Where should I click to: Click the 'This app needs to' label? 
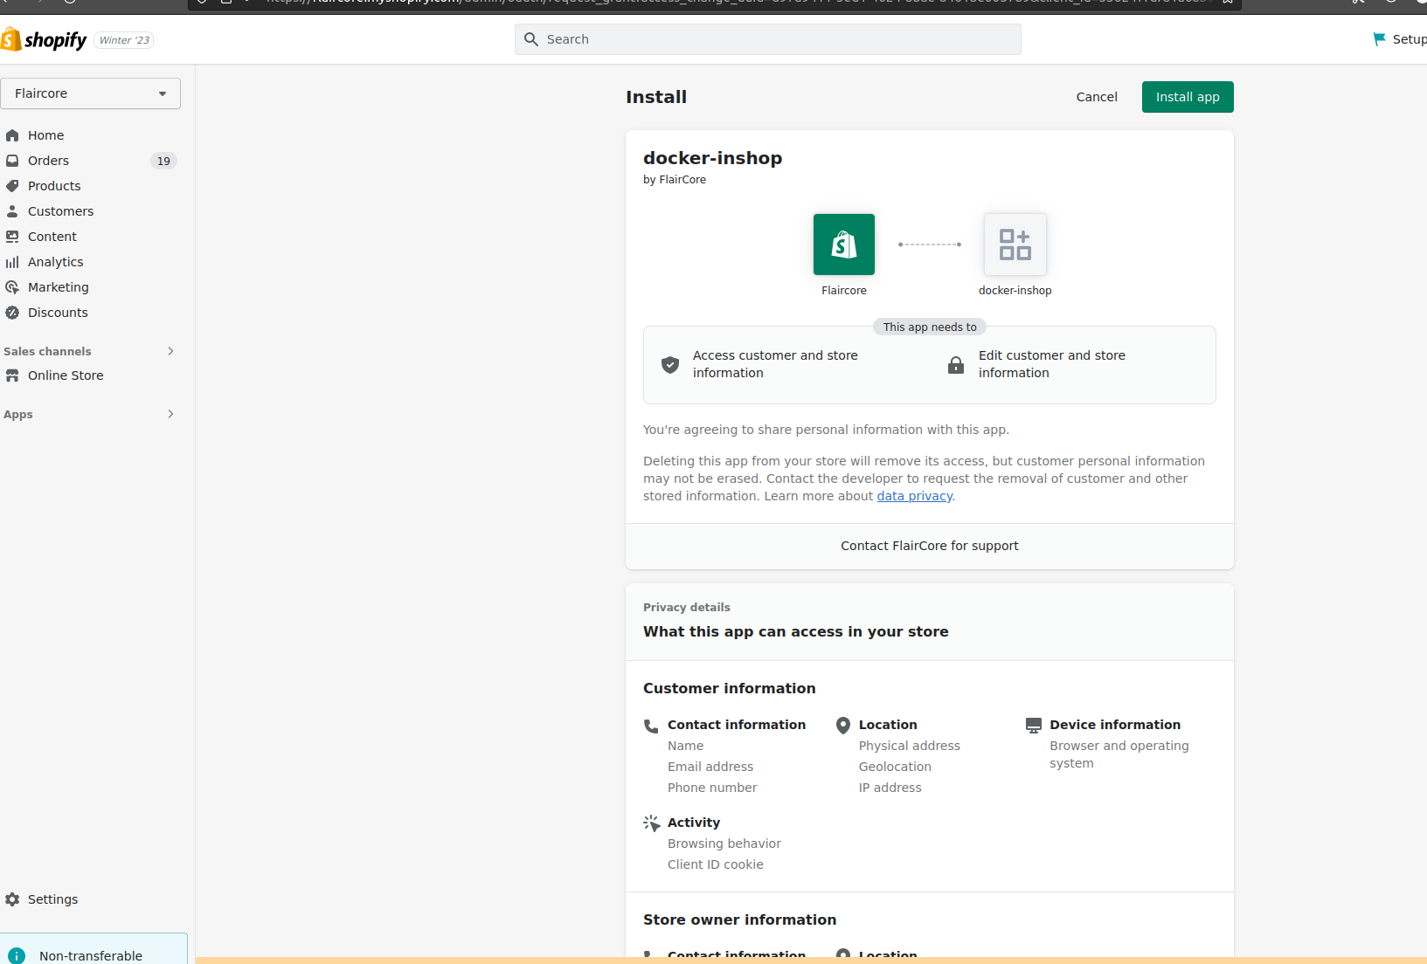930,327
